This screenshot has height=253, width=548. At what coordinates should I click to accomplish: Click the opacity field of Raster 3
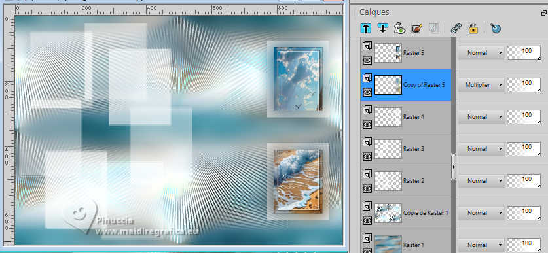[x=524, y=149]
